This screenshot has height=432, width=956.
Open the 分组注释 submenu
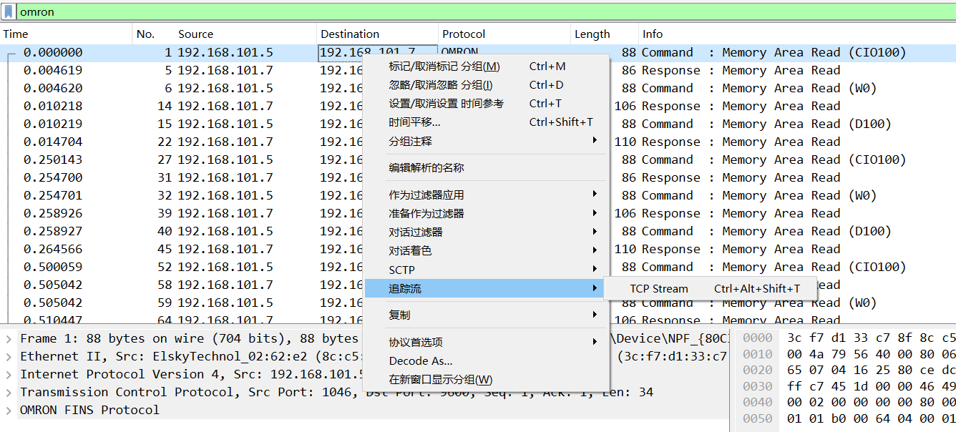point(487,141)
